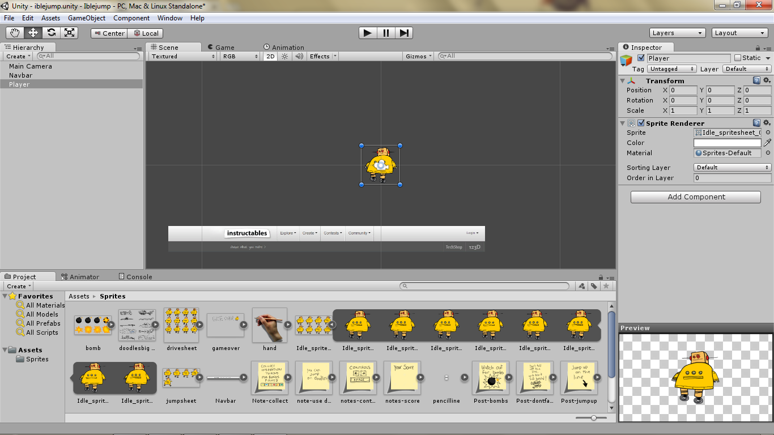Open the Sorting Layer dropdown
Image resolution: width=774 pixels, height=435 pixels.
[x=732, y=167]
